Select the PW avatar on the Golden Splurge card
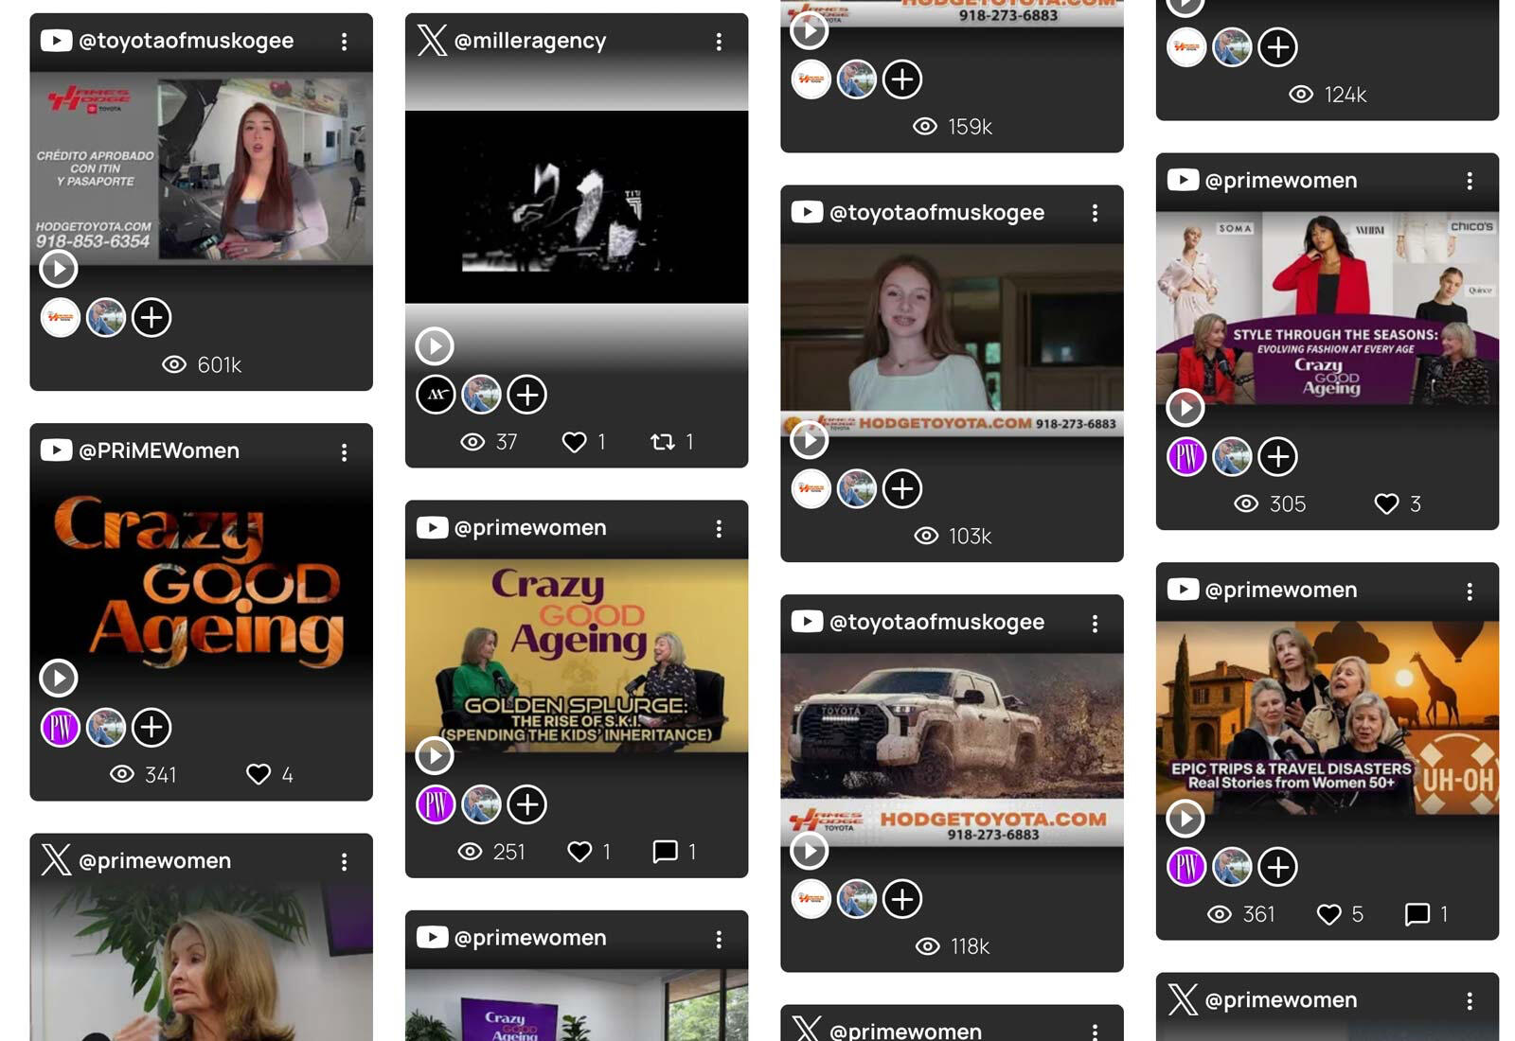Screen dimensions: 1515x1041 pyautogui.click(x=437, y=804)
